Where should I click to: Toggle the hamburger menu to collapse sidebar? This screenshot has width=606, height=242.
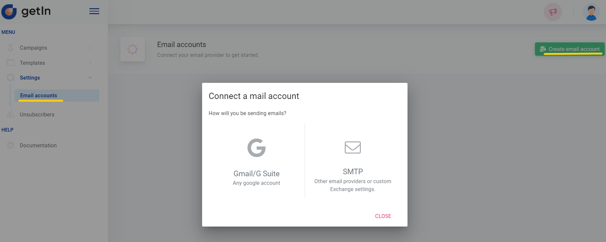point(94,11)
